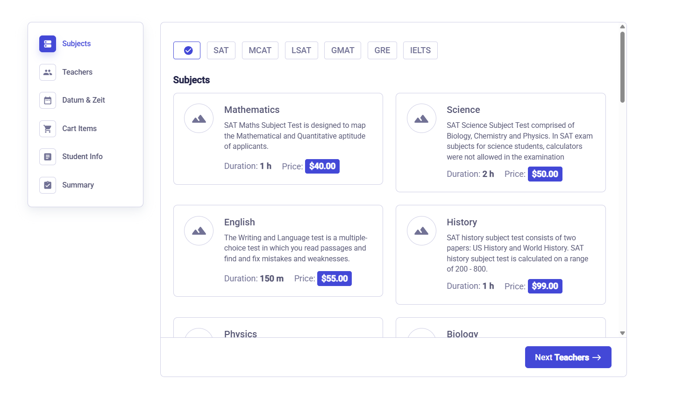Show GMAT subjects
683x398 pixels.
[x=342, y=50]
